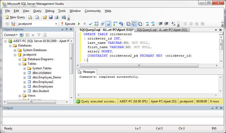Screen dimensions: 226x133
Task: Specify values for template parameters icon
Action: tap(173, 24)
